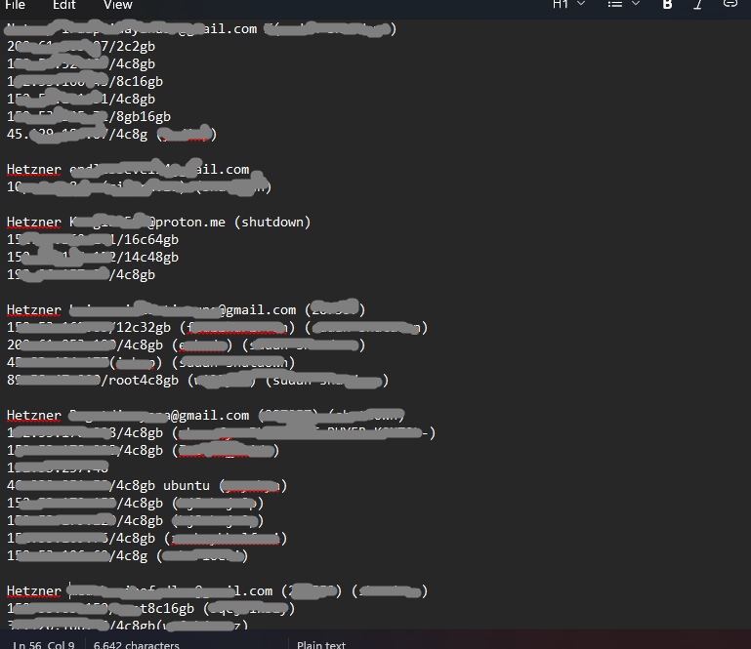Click the Ln 56, Col 9 status entry
Viewport: 751px width, 649px height.
click(x=44, y=644)
